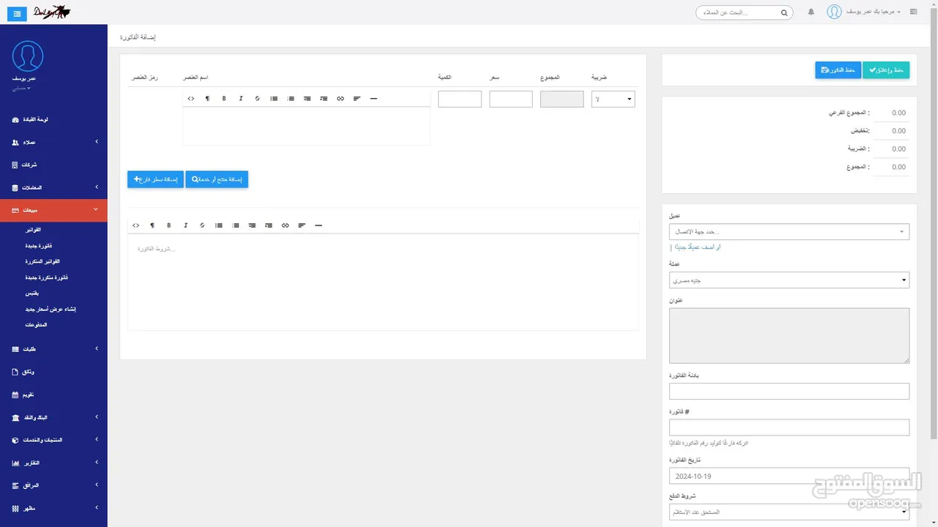Screen dimensions: 938x527
Task: Click the quantity (الكمية) input field
Action: 459,99
